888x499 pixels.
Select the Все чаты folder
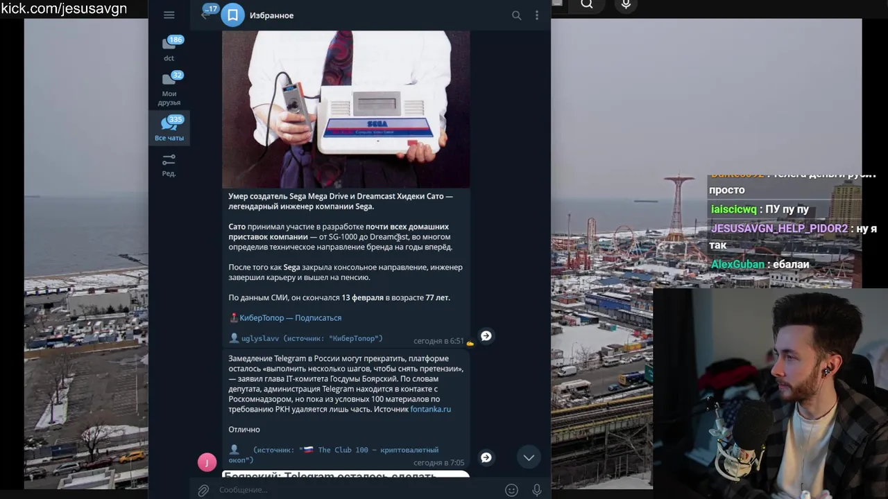pos(169,129)
